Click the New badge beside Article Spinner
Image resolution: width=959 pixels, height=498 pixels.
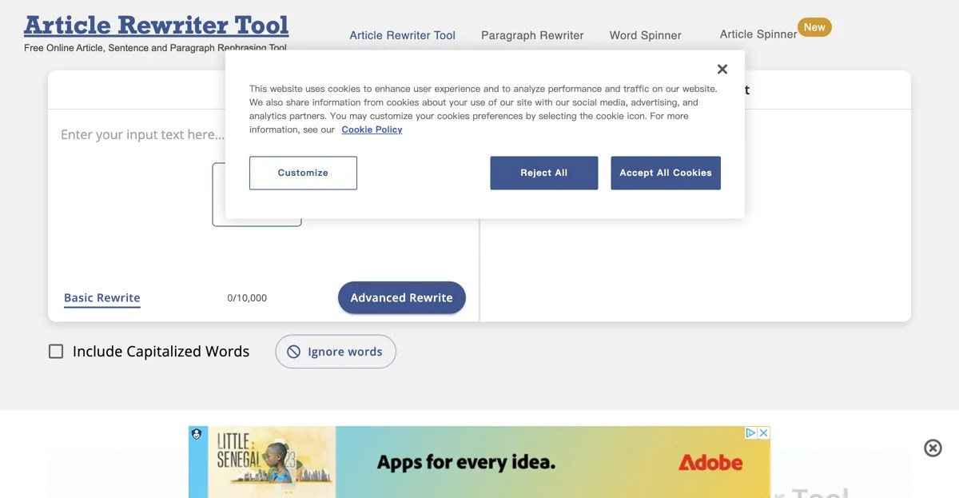[x=814, y=26]
